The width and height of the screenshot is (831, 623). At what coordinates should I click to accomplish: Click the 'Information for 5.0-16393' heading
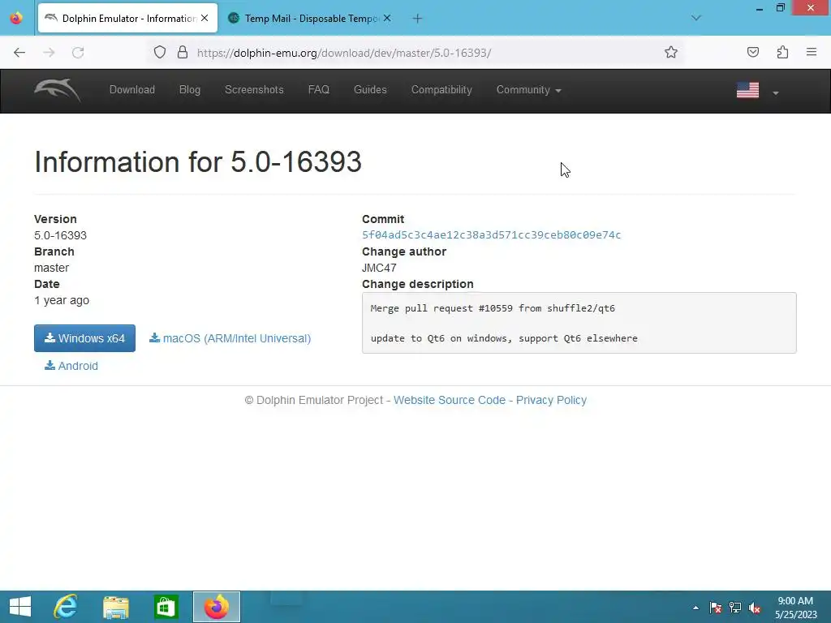click(198, 161)
